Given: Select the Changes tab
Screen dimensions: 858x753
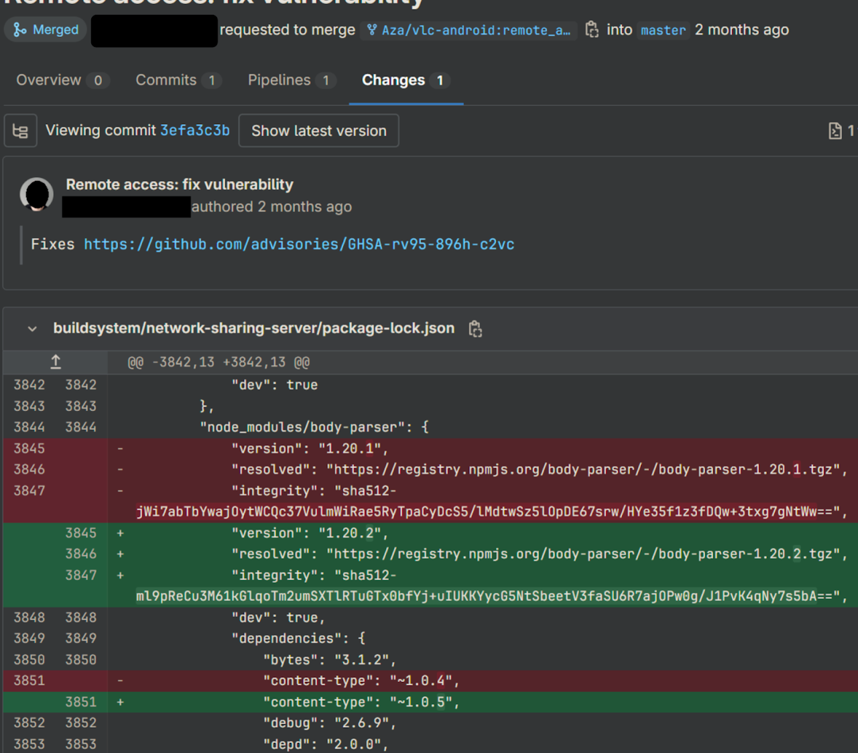Looking at the screenshot, I should [393, 80].
